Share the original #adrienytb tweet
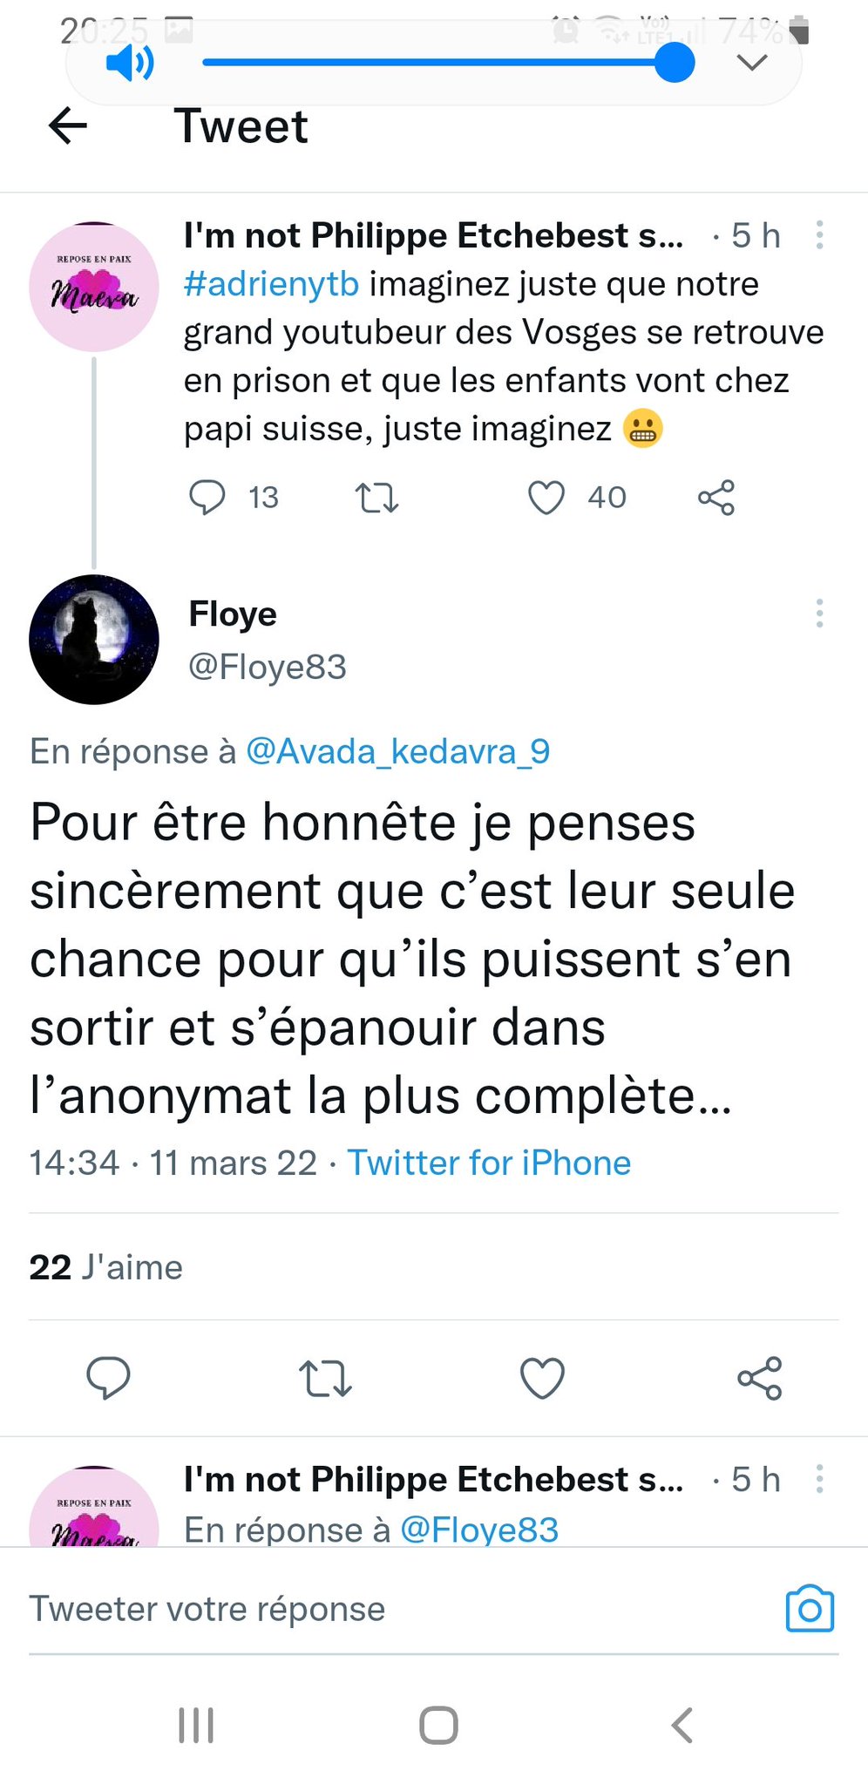This screenshot has width=868, height=1784. coord(716,498)
